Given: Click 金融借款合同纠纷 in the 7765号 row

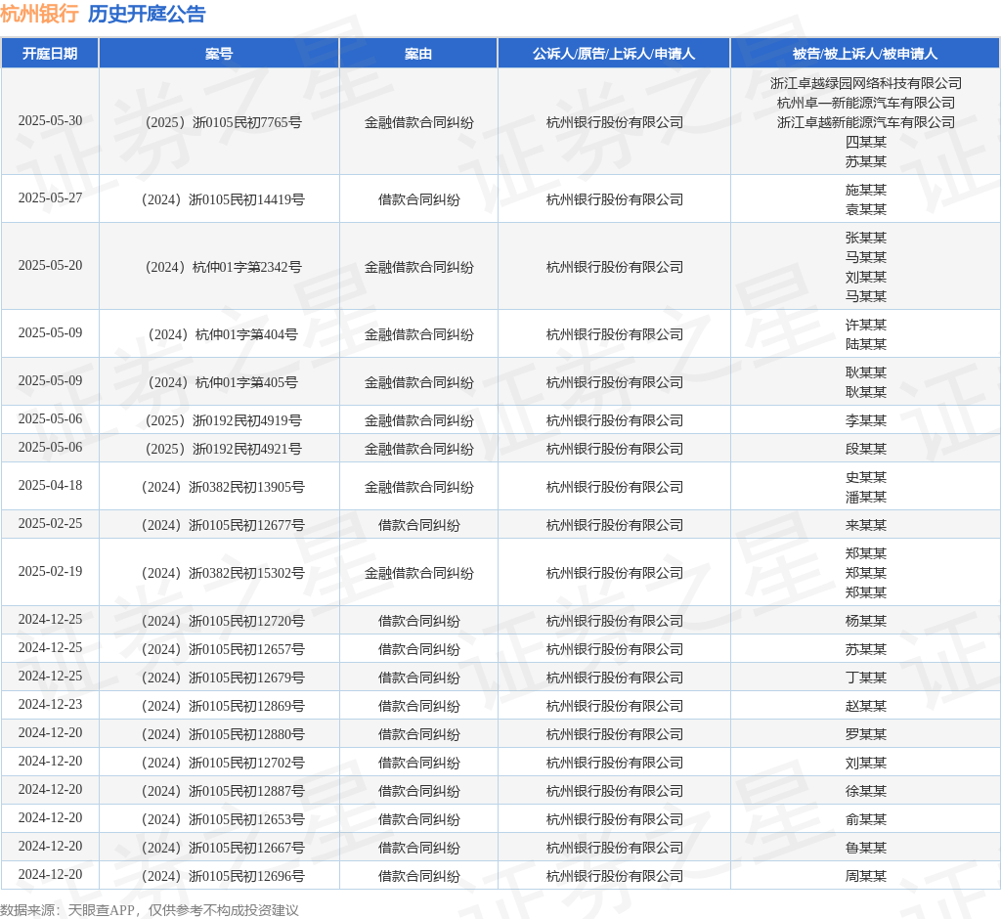Looking at the screenshot, I should (x=418, y=122).
